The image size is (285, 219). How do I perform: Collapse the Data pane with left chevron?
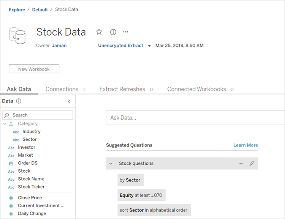69,101
